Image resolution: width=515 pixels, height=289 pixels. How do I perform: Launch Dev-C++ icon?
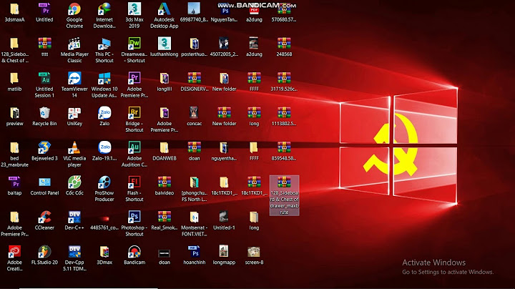(74, 217)
